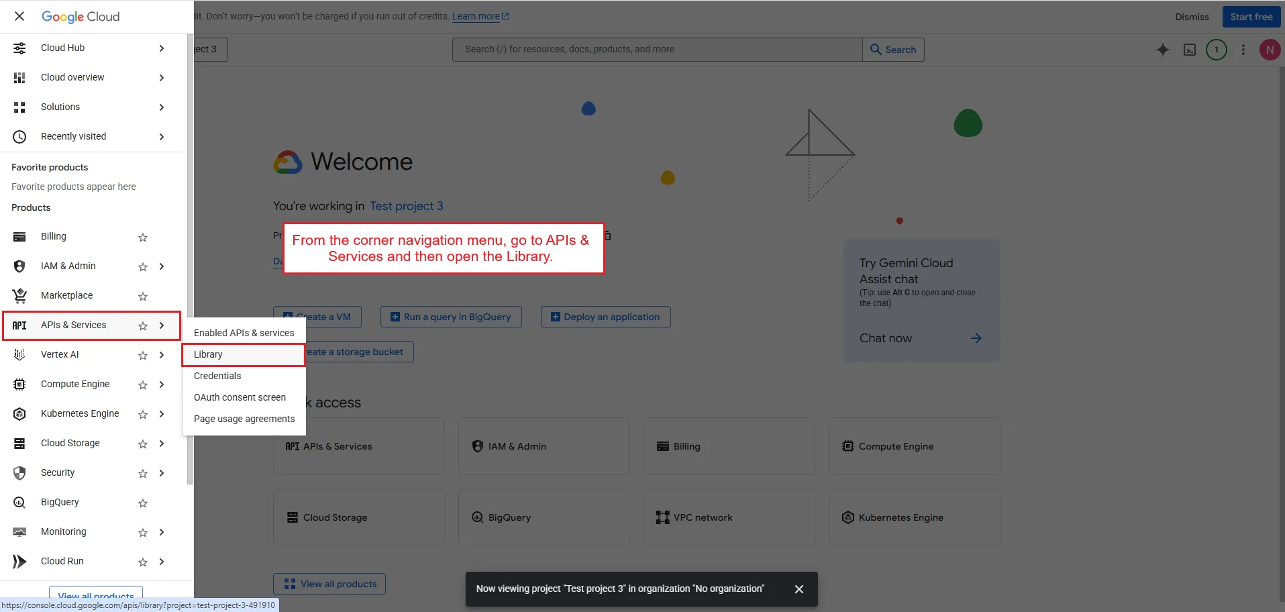This screenshot has width=1285, height=612.
Task: Select Credentials in the submenu
Action: (x=244, y=376)
